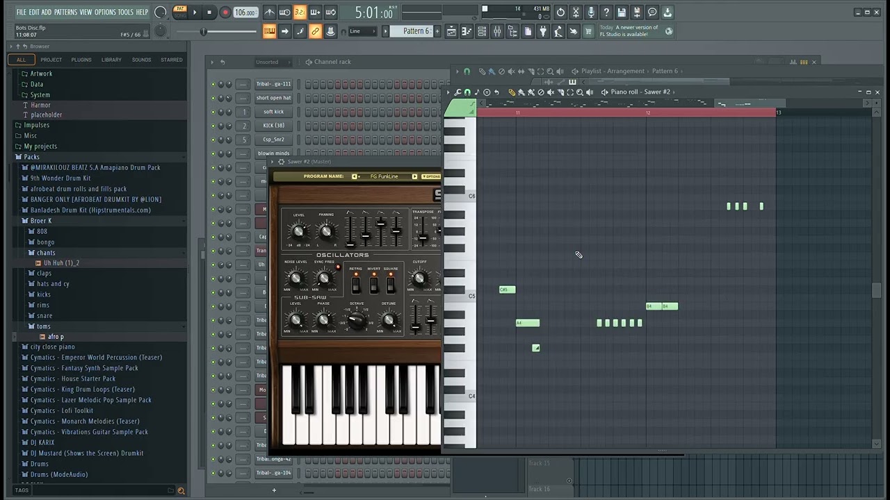Select the 'Csp_Snr2' channel button

pyautogui.click(x=273, y=140)
